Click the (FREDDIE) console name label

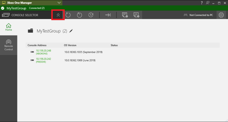pyautogui.click(x=41, y=62)
